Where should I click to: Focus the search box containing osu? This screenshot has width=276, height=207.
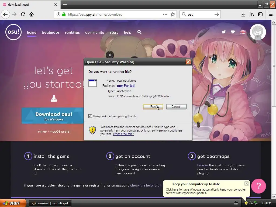pyautogui.click(x=200, y=15)
